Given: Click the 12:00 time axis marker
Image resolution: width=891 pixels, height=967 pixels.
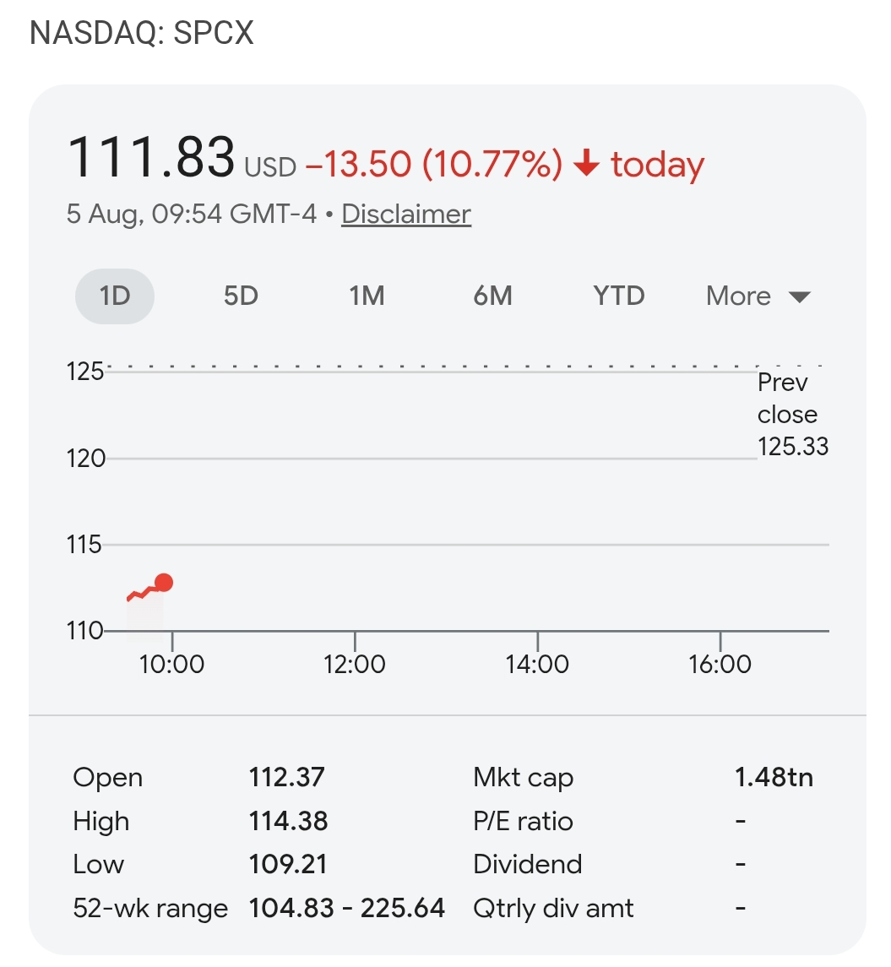Looking at the screenshot, I should 355,664.
